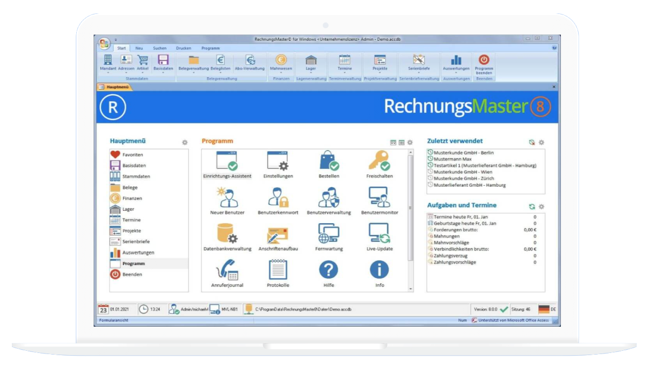
Task: Switch to the Drucken ribbon tab
Action: point(183,48)
